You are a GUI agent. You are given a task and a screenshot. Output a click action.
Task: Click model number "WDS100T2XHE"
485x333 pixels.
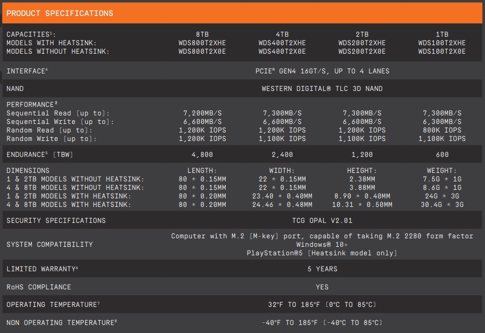(x=442, y=43)
